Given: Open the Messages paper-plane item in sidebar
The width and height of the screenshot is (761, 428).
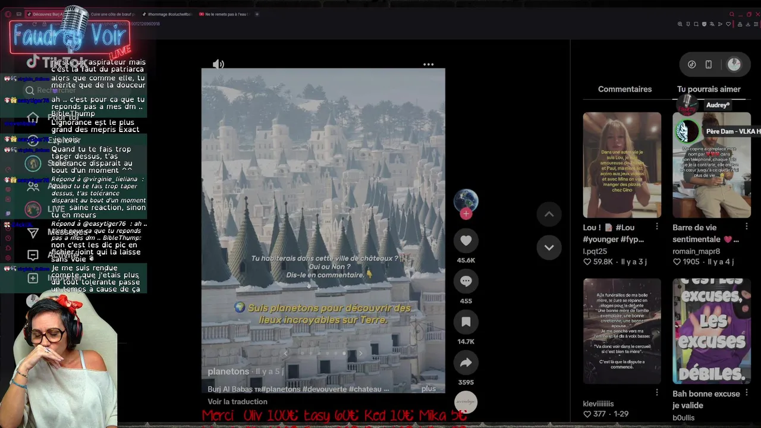Looking at the screenshot, I should point(56,232).
